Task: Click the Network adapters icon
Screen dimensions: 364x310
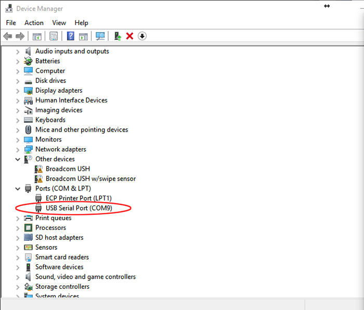Action: click(28, 149)
